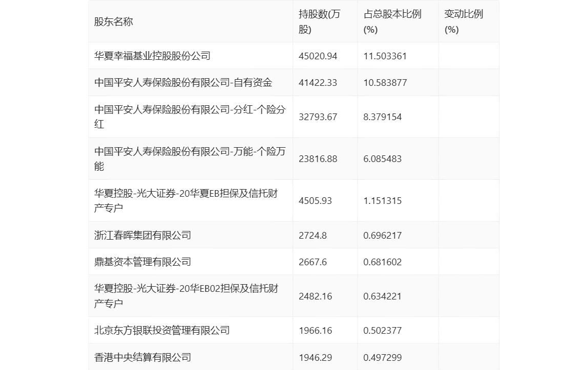Click the percentage 6.085483
The height and width of the screenshot is (370, 588).
coord(382,159)
